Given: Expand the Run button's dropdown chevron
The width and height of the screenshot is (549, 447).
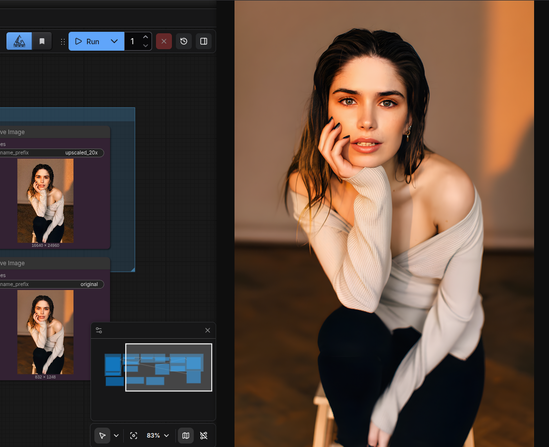Looking at the screenshot, I should (114, 41).
